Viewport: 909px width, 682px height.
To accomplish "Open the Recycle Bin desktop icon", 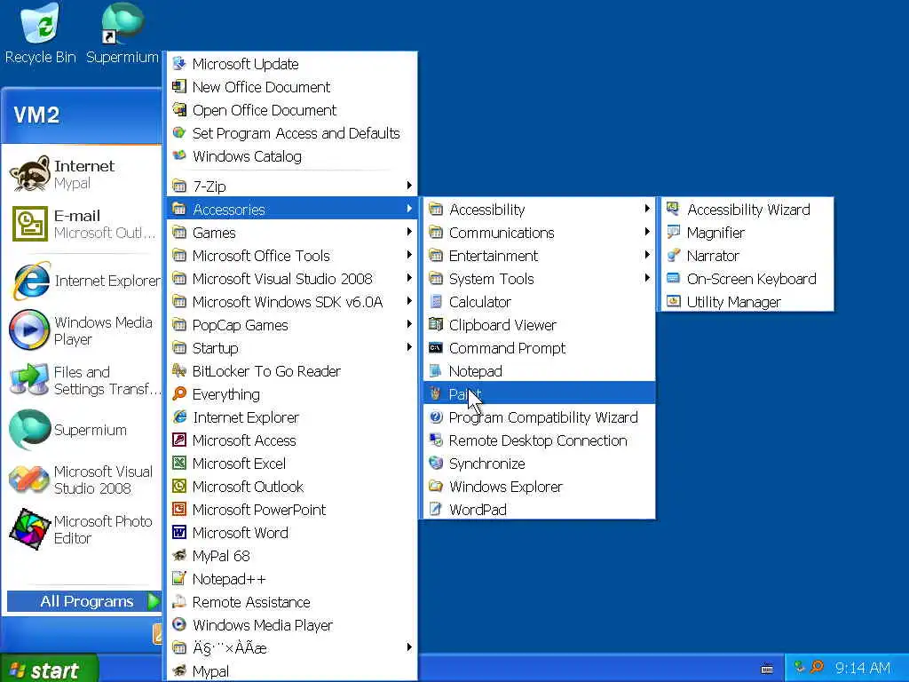I will point(39,23).
